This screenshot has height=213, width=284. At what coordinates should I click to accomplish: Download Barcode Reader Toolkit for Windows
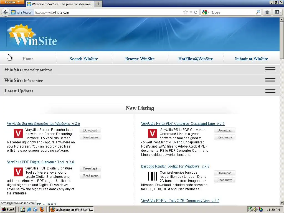pos(224,173)
